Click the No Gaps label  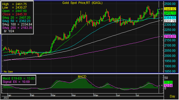tap(8, 72)
